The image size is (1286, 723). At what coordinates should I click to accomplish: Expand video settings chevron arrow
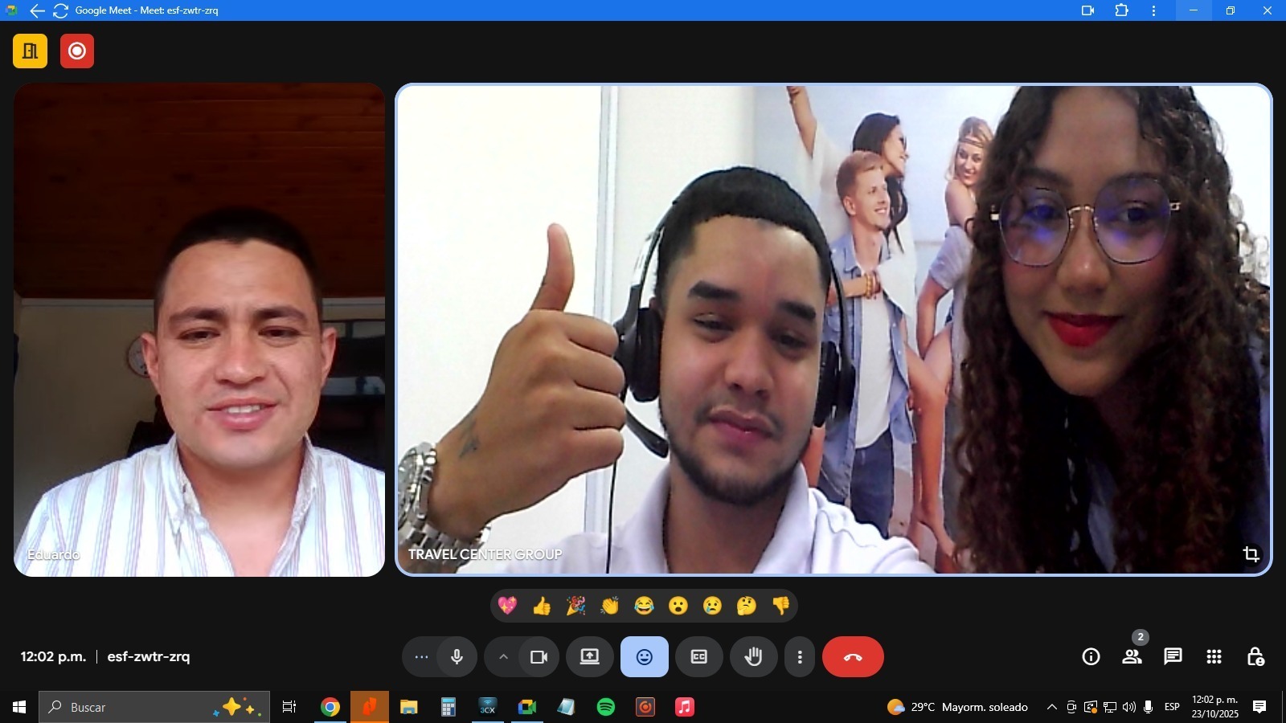[503, 657]
